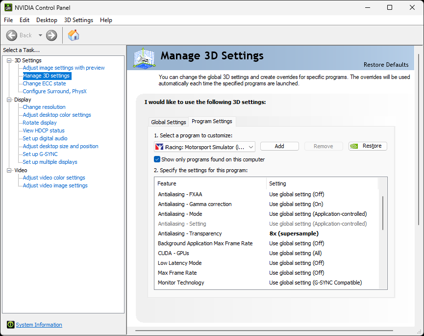Select 'Manage 3D settings' in the task tree

(46, 76)
